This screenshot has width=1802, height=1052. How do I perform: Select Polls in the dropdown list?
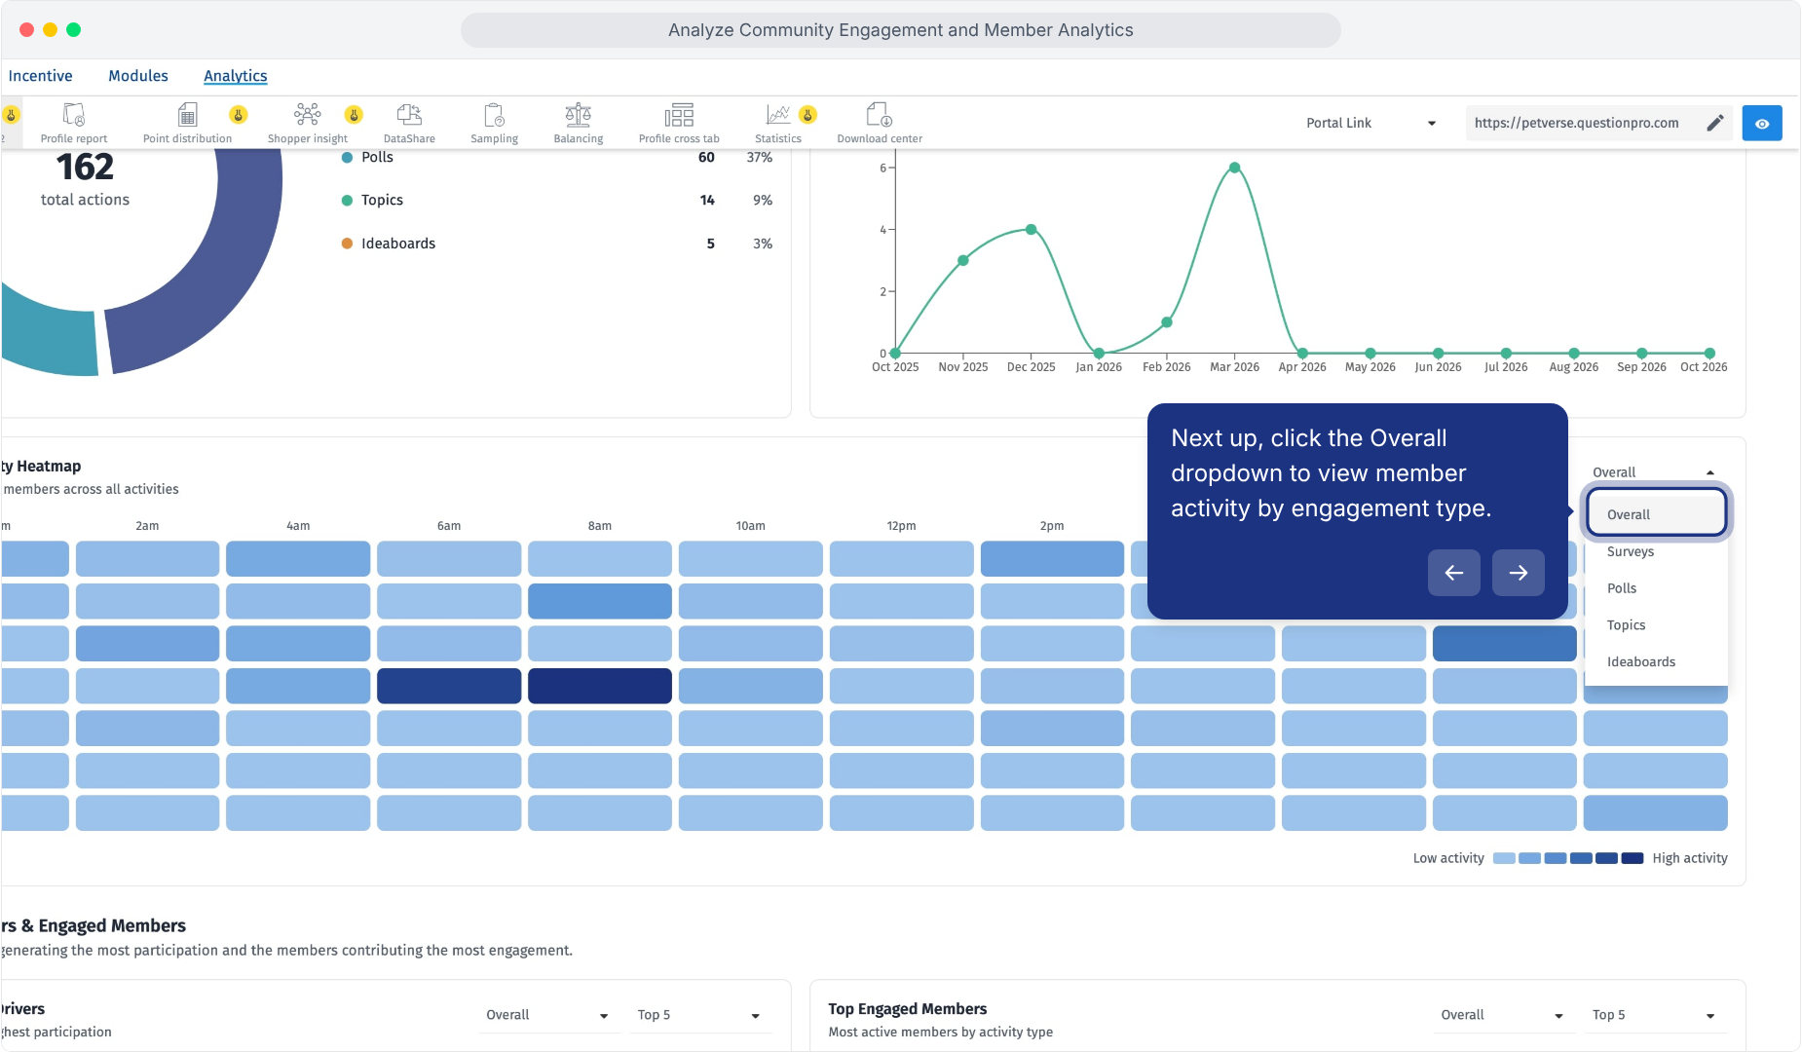(x=1656, y=588)
